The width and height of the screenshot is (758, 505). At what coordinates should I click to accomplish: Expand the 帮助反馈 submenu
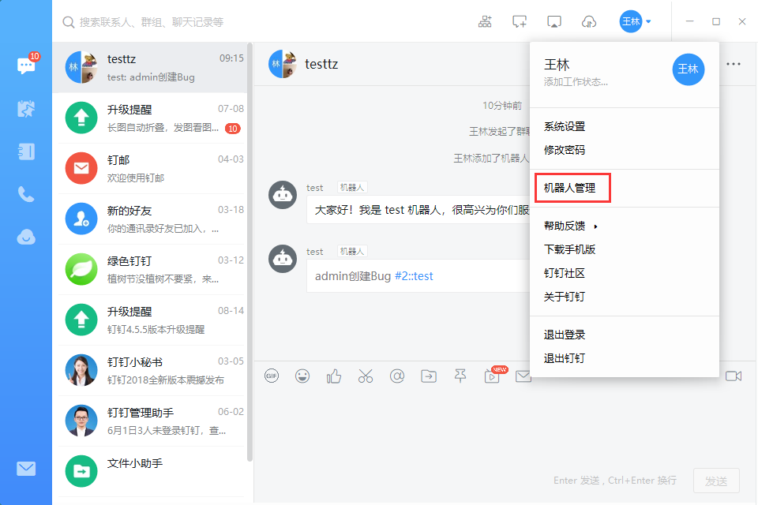coord(570,226)
